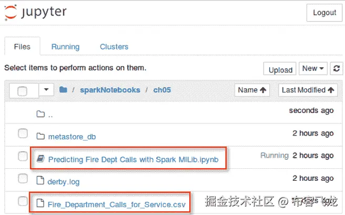
Task: Toggle the select-all items checkbox
Action: (x=22, y=91)
